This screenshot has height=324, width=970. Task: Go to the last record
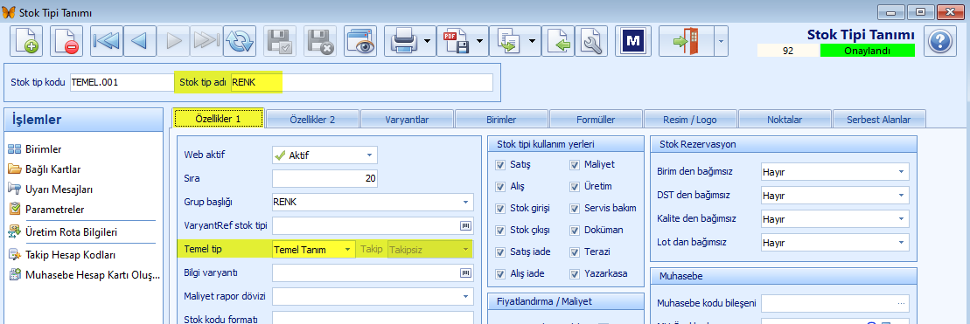point(206,42)
